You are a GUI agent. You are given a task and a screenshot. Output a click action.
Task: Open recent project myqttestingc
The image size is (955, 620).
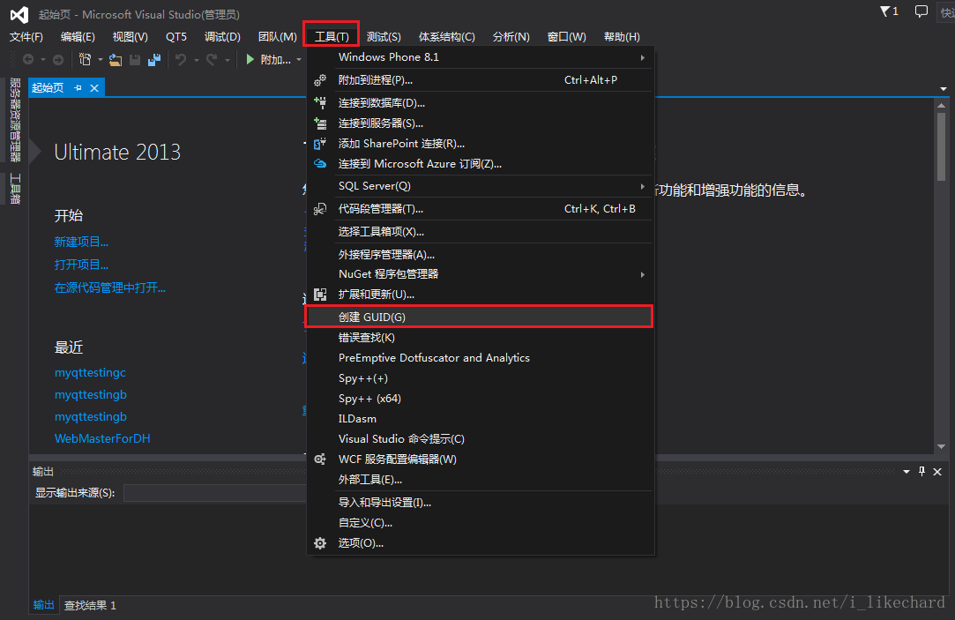pos(90,372)
